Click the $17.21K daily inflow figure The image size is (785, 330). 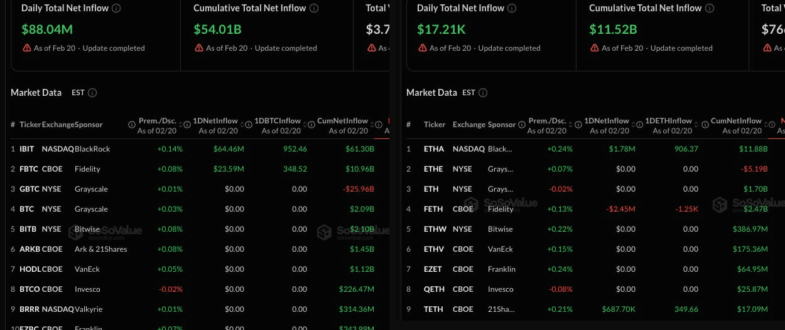(x=441, y=29)
